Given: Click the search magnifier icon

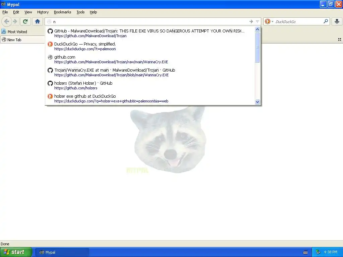Looking at the screenshot, I should (326, 21).
